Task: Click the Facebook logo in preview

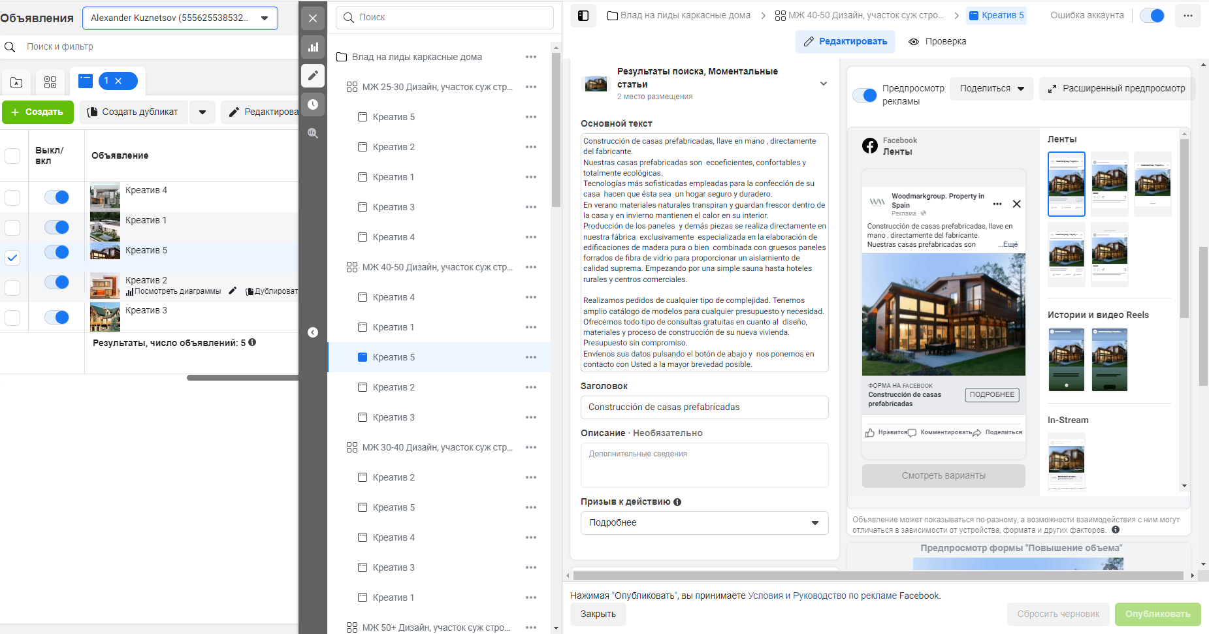Action: coord(870,146)
